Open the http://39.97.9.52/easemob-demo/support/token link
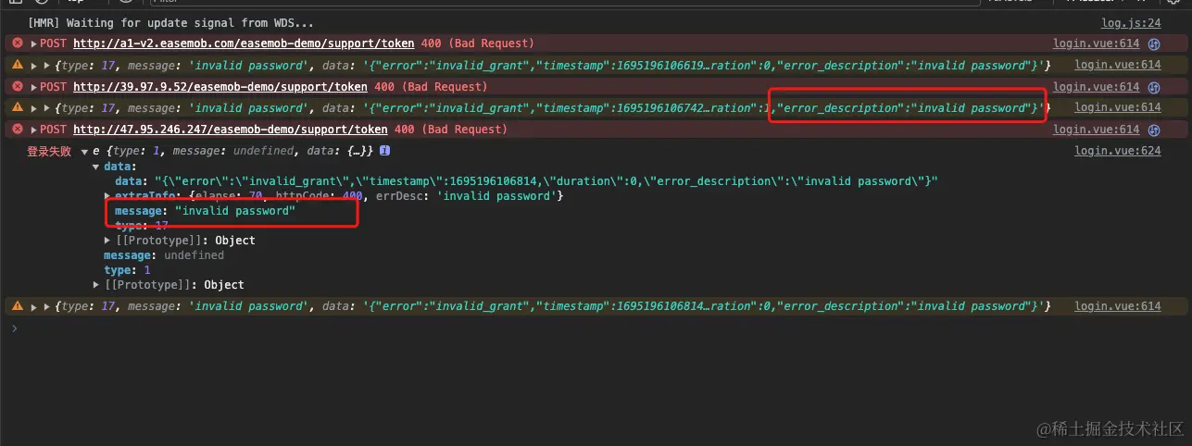 tap(220, 86)
